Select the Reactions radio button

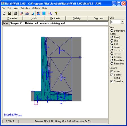112,60
